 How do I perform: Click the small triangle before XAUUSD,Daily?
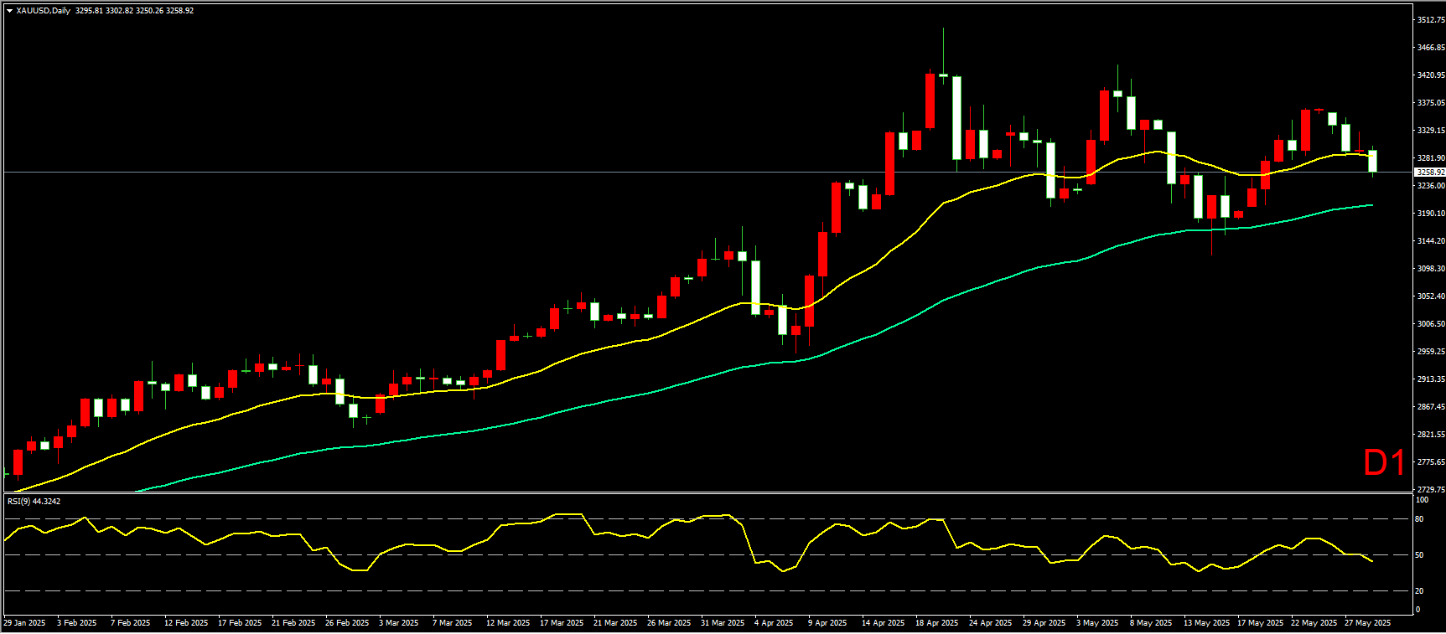[9, 11]
